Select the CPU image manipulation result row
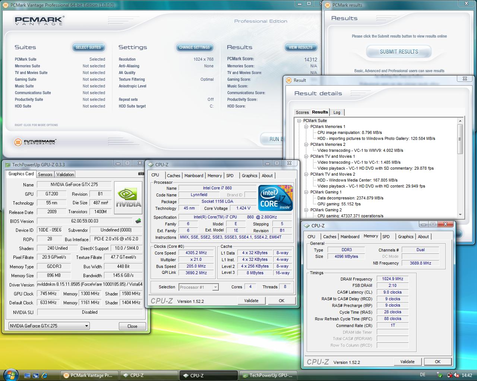 point(350,132)
